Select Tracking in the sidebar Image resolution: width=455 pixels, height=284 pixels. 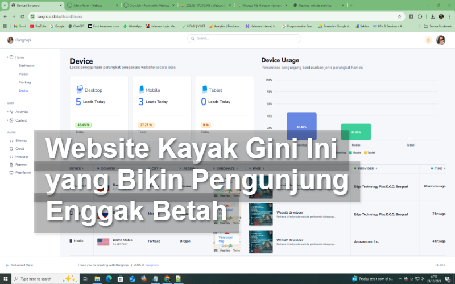[x=24, y=82]
